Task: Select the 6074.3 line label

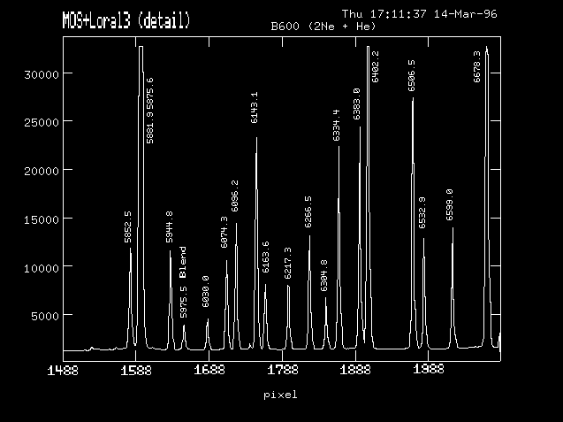Action: tap(224, 232)
